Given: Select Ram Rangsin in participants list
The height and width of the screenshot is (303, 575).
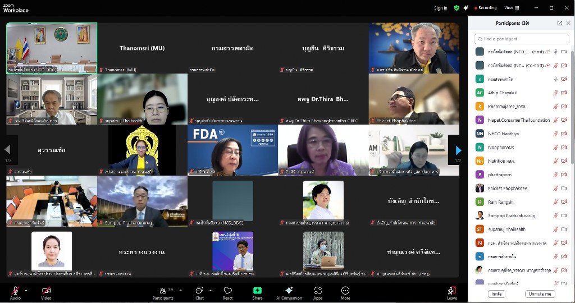Looking at the screenshot, I should coord(522,202).
